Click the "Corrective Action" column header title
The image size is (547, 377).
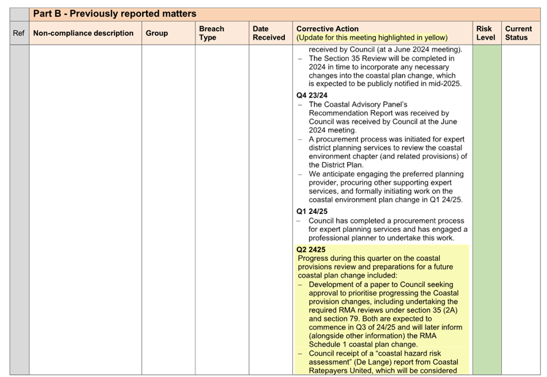click(328, 29)
